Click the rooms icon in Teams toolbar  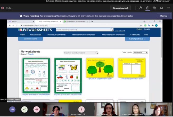[x=161, y=8]
